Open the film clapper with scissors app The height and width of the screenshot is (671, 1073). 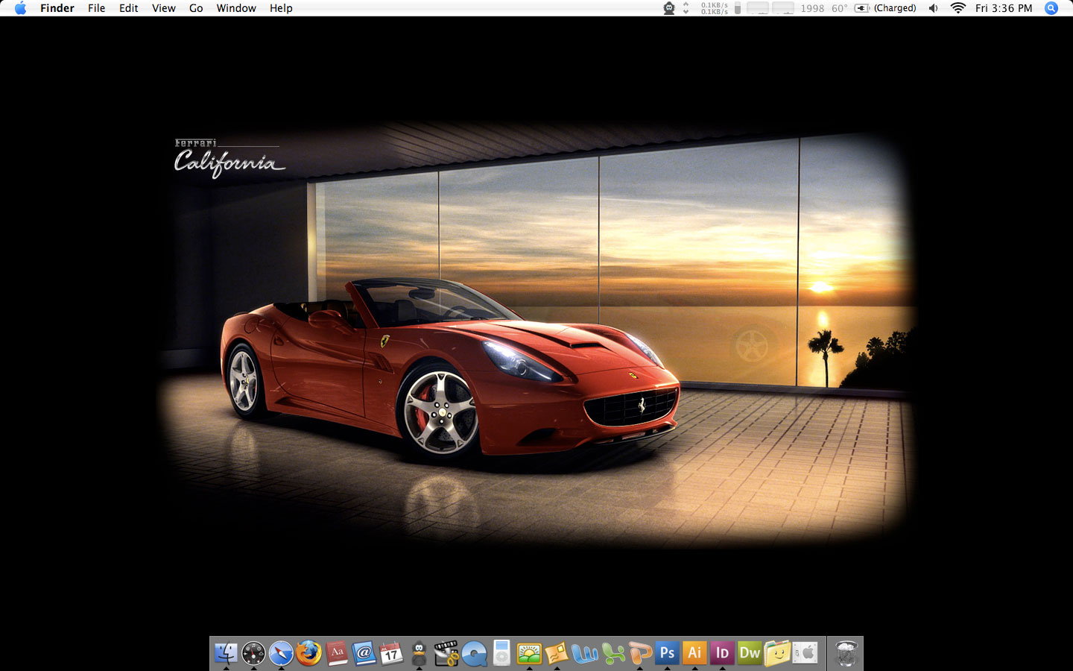(446, 653)
